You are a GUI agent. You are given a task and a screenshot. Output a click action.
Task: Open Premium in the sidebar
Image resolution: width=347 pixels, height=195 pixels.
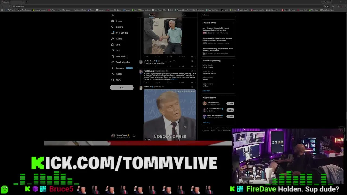click(x=121, y=68)
